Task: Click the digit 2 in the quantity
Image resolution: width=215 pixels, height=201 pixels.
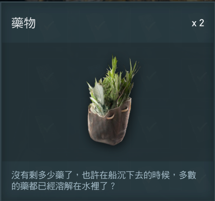Action: [x=201, y=23]
